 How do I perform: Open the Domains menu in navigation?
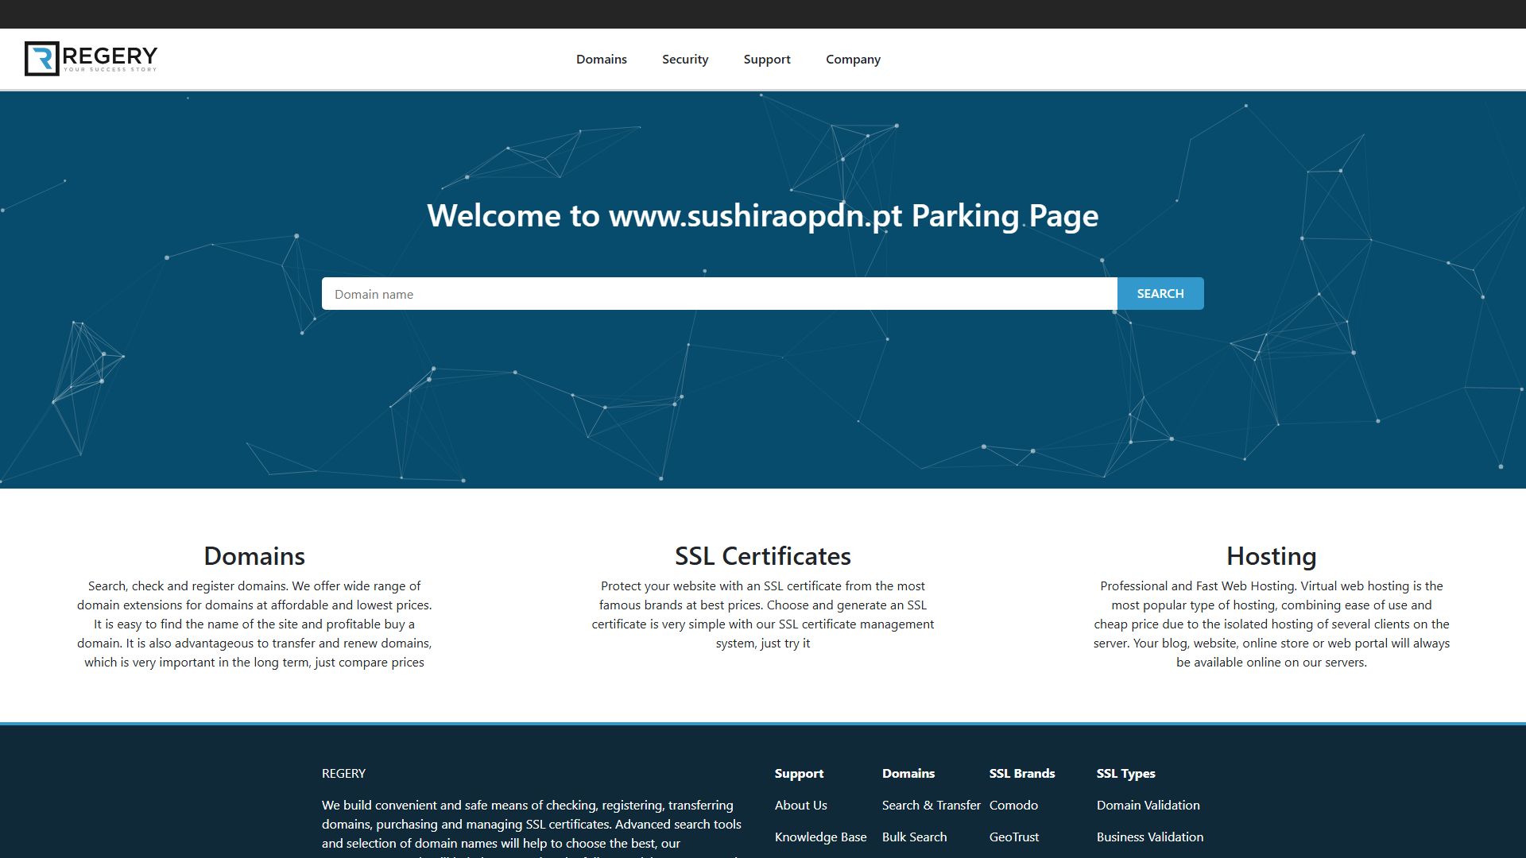tap(602, 60)
